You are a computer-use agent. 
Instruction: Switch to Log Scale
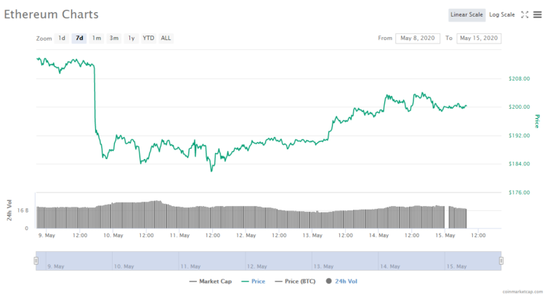502,15
